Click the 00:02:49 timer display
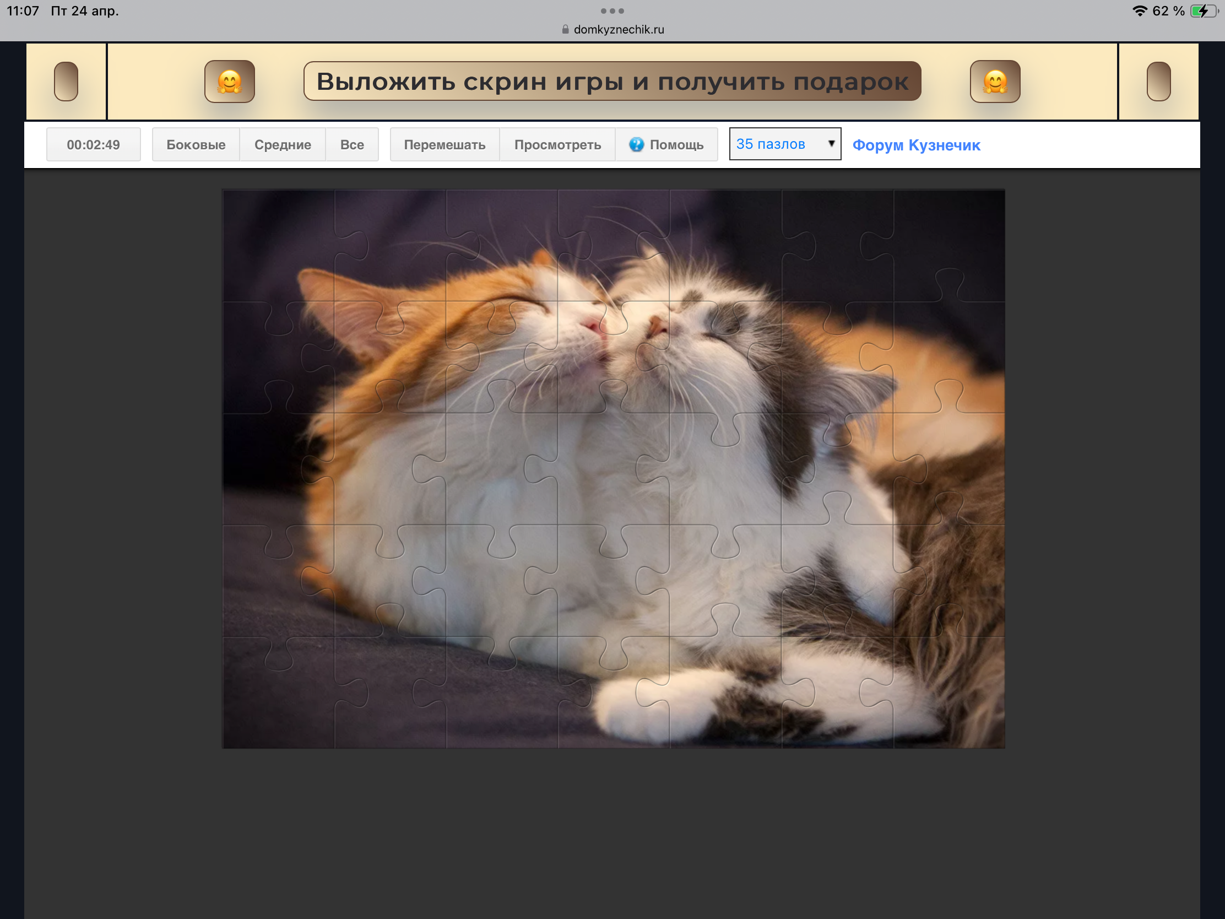Screen dimensions: 1225x919 pyautogui.click(x=93, y=144)
